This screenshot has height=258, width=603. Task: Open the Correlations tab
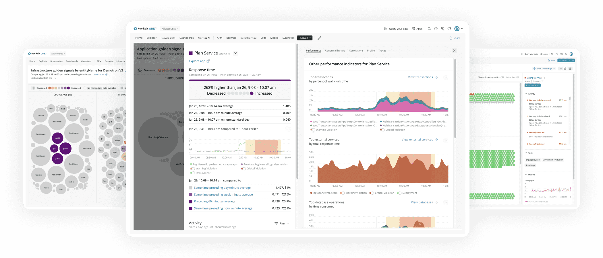coord(356,50)
